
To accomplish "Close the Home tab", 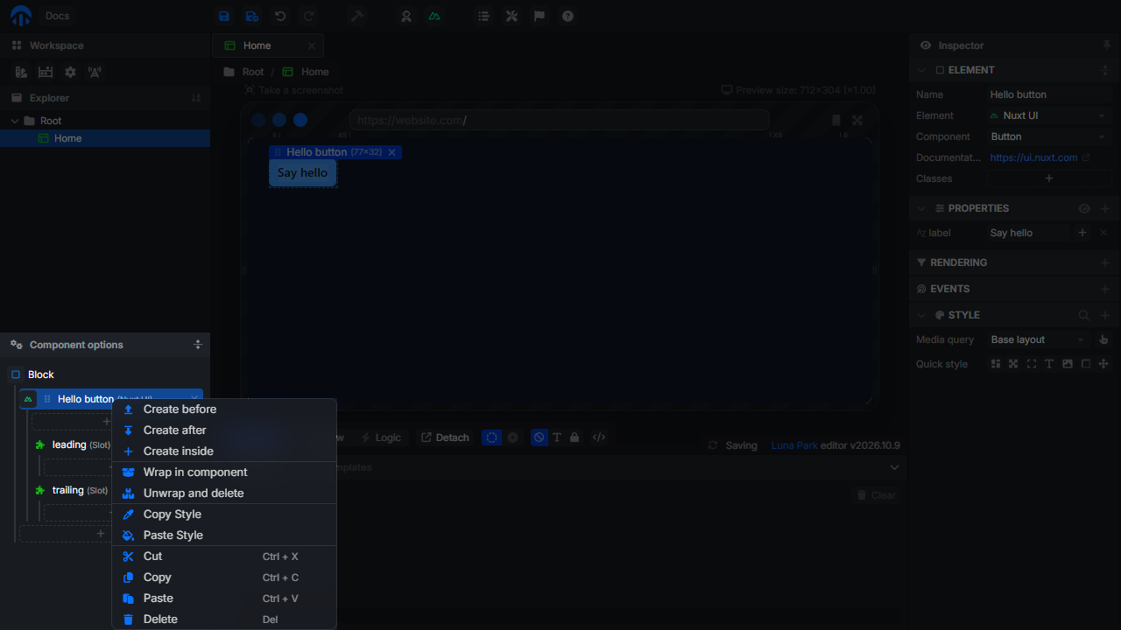I will point(312,45).
